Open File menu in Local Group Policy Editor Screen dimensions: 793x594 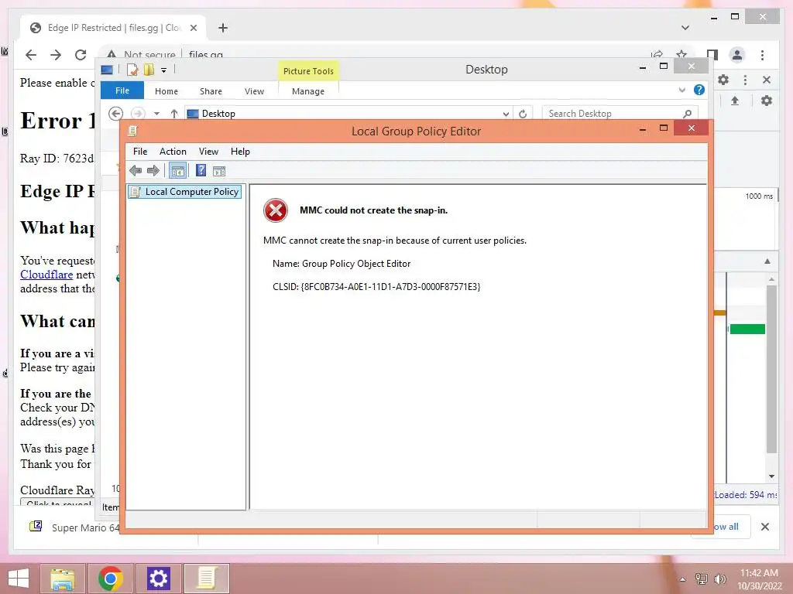[x=140, y=152]
